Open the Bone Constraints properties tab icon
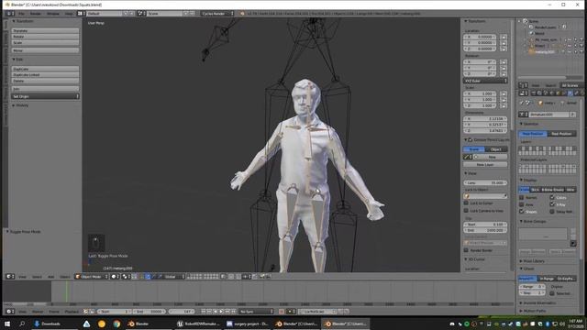 pos(582,93)
